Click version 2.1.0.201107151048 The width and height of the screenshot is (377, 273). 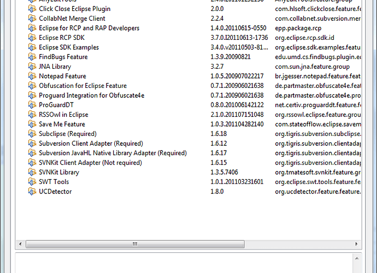[237, 115]
